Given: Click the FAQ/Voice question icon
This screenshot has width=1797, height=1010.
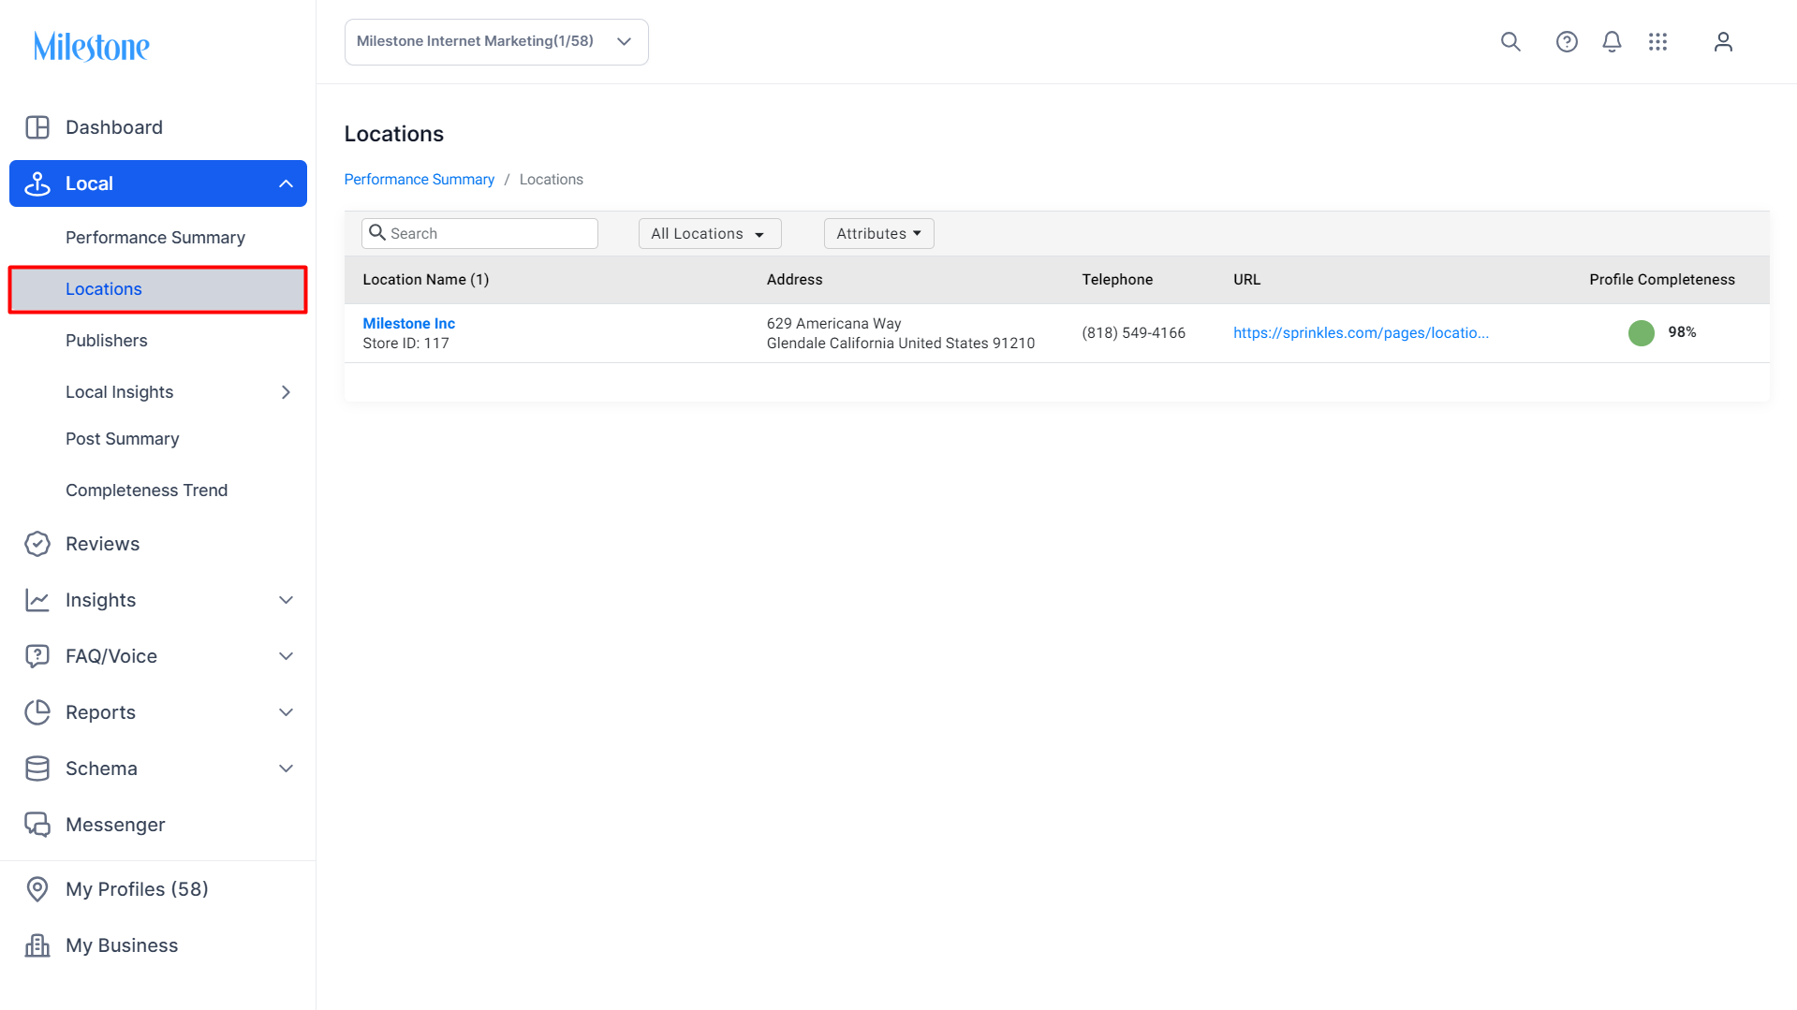Looking at the screenshot, I should click(37, 656).
